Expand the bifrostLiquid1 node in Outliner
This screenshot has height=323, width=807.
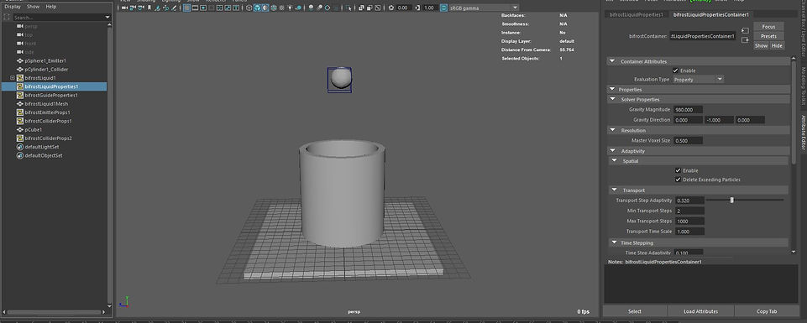13,78
